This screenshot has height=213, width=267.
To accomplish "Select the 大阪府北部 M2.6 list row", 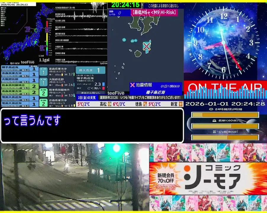I will 20,80.
